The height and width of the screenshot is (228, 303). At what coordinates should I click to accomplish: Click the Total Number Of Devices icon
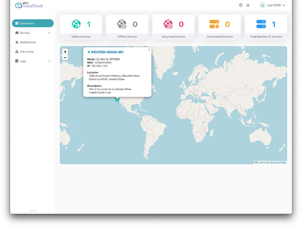point(261,24)
